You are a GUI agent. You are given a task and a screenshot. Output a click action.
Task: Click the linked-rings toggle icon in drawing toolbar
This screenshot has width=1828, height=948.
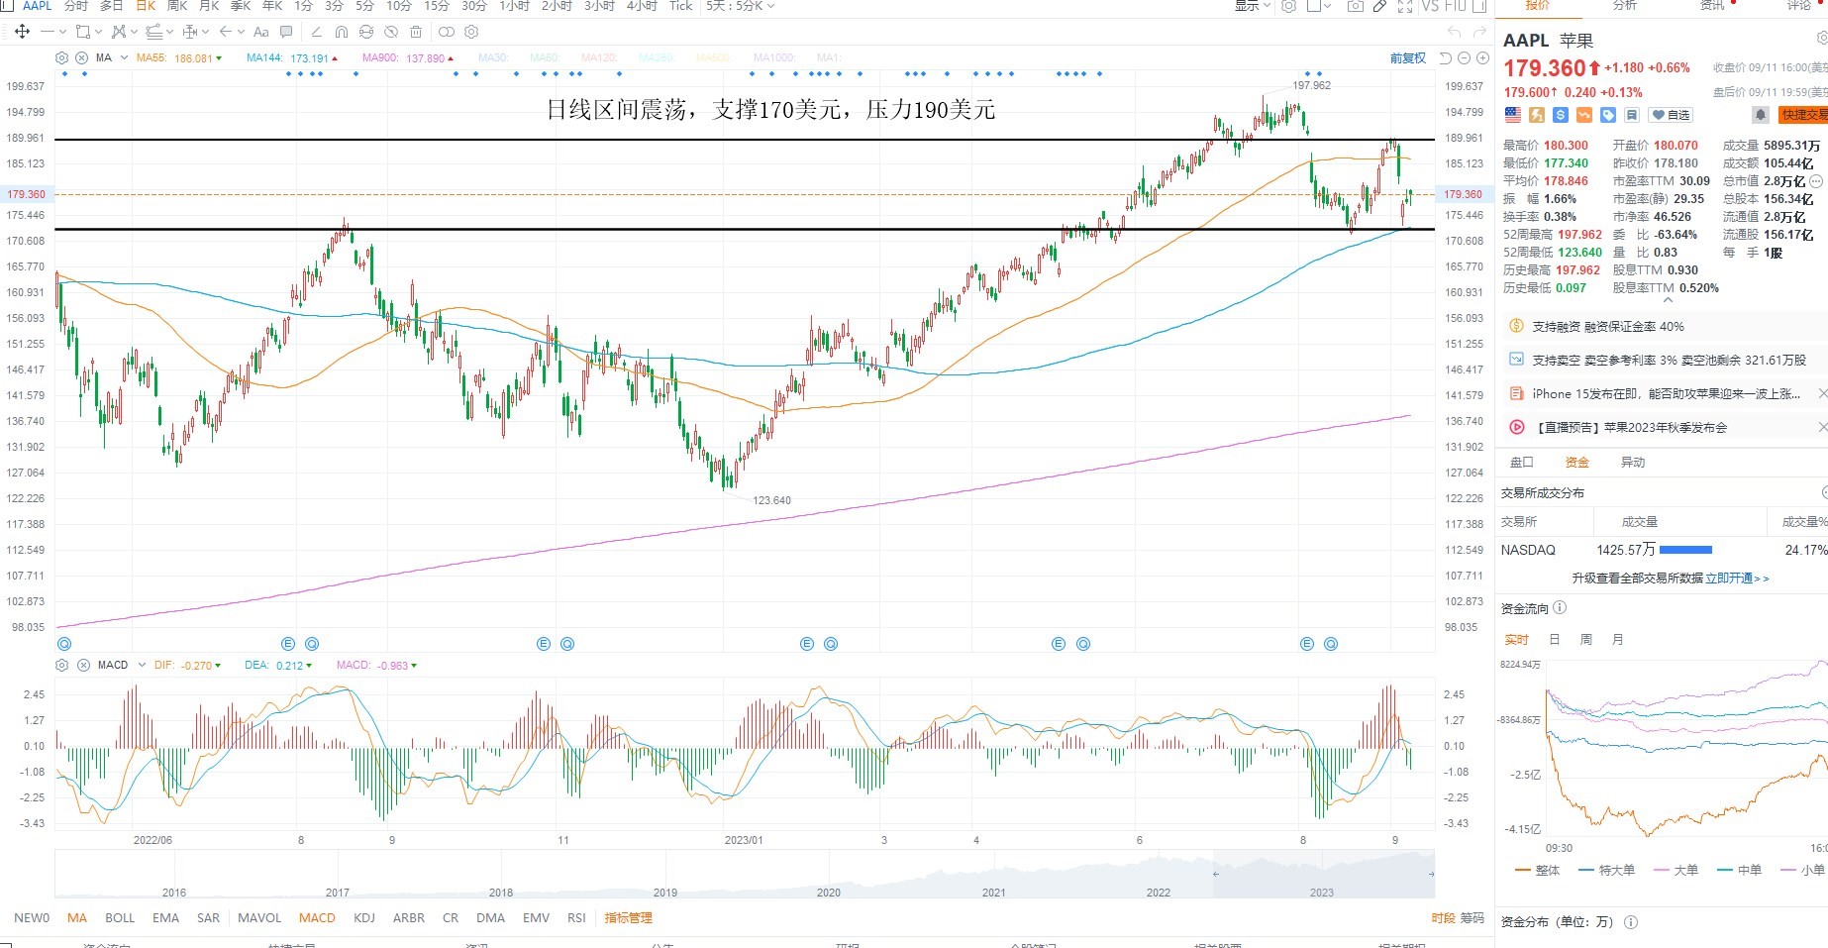coord(447,32)
